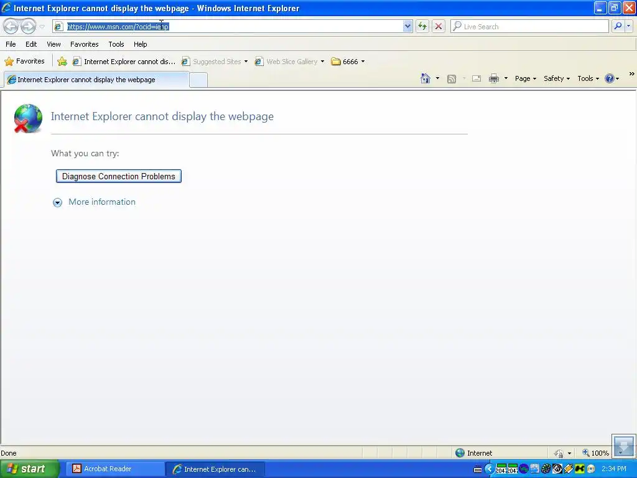Click the Stop loading red X icon
This screenshot has height=478, width=637.
tap(439, 26)
